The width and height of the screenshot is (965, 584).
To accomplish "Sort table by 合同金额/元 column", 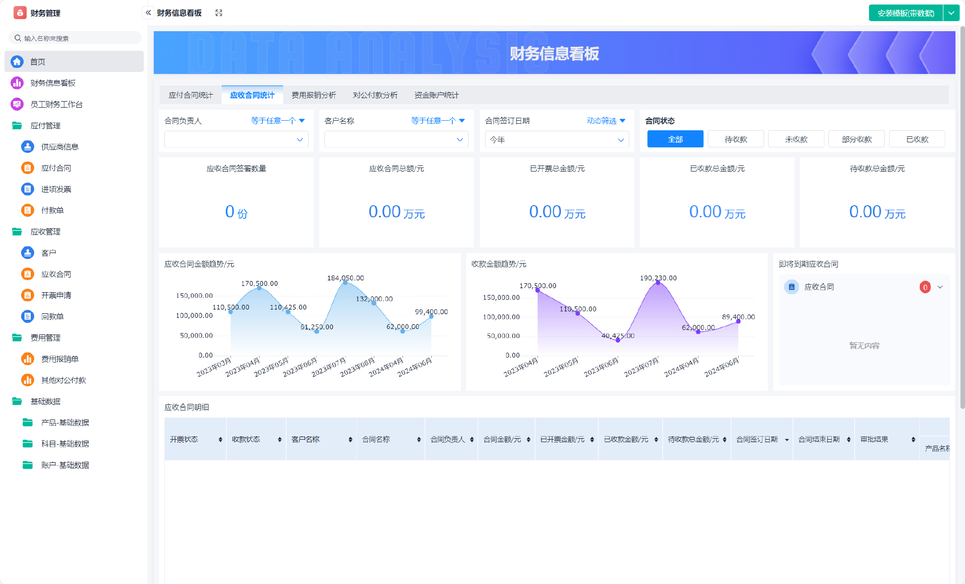I will [x=528, y=440].
